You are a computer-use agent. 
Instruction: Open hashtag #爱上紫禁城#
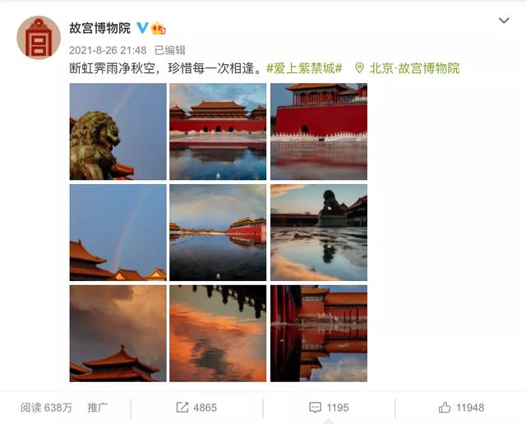(x=304, y=68)
